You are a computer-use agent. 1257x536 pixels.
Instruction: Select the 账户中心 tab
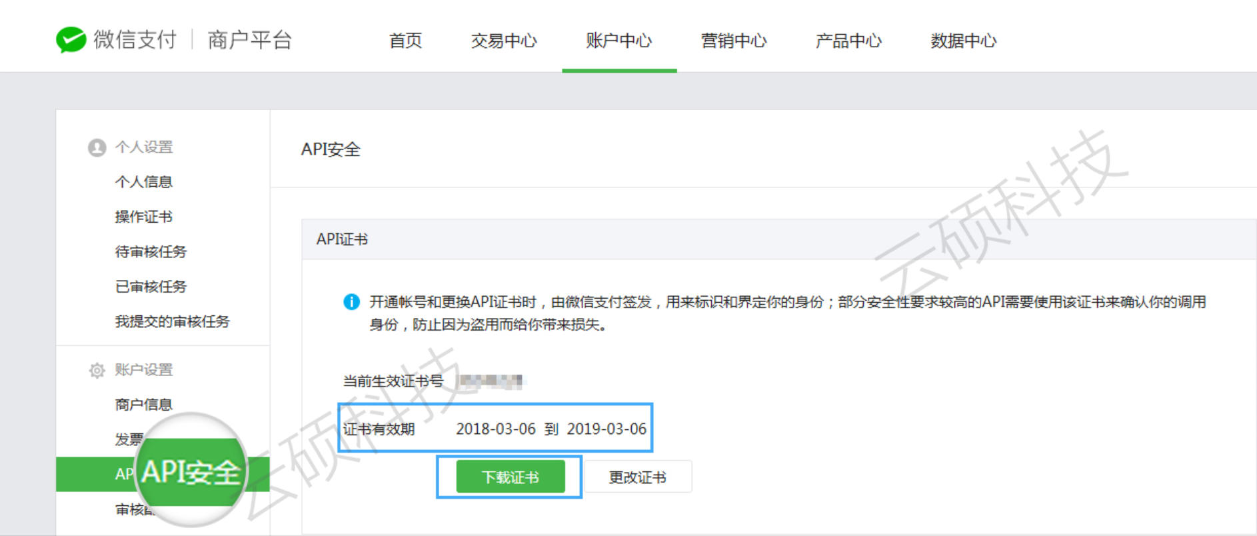pyautogui.click(x=619, y=41)
